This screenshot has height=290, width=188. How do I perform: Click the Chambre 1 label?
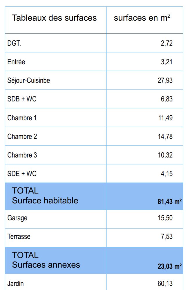point(22,118)
